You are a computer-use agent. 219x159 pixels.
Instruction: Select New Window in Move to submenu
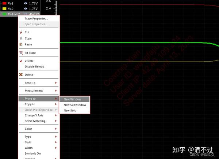pos(74,99)
